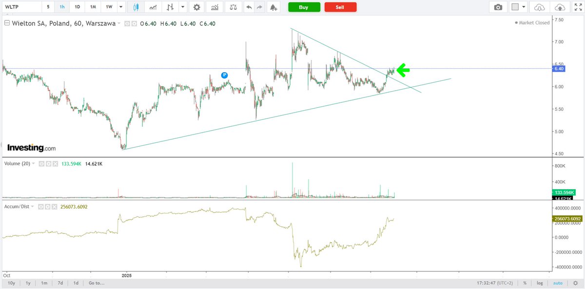The height and width of the screenshot is (289, 585).
Task: Collapse the Wielton SA legend box
Action: tap(7, 23)
